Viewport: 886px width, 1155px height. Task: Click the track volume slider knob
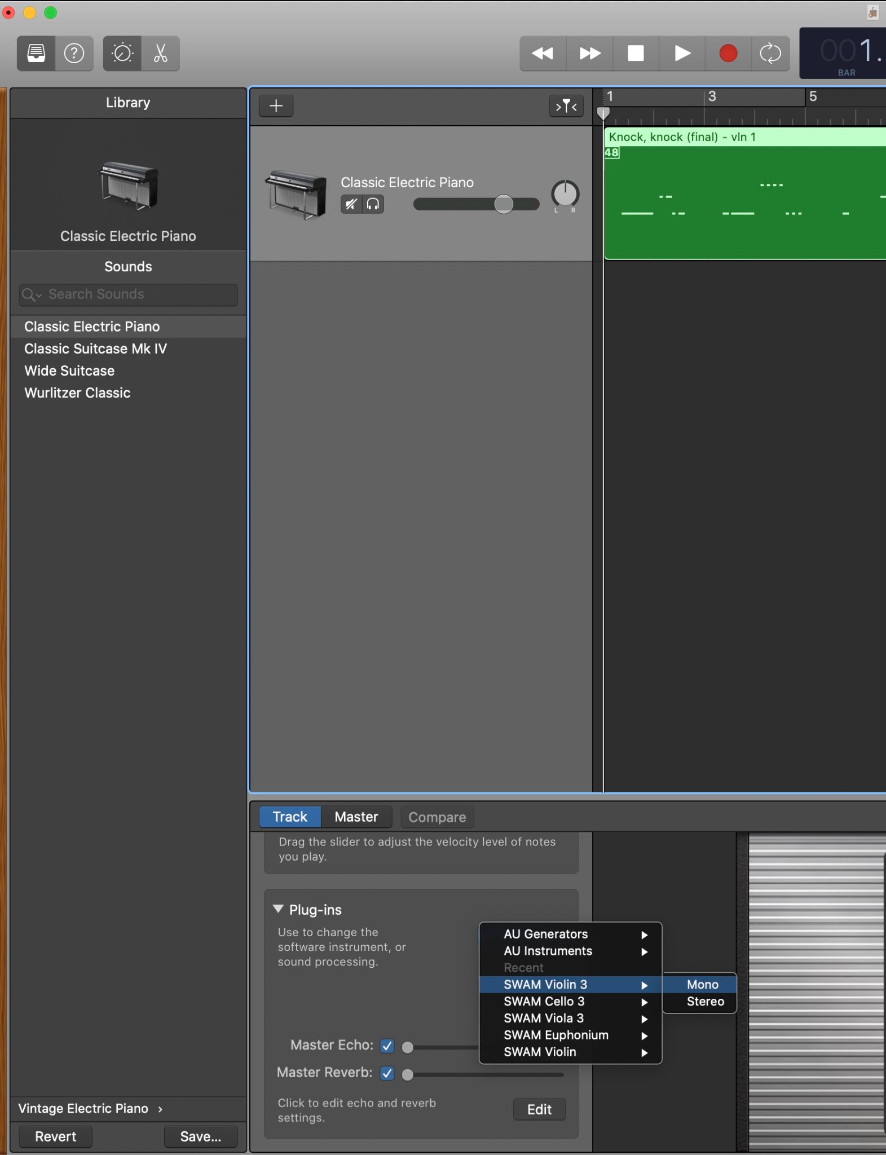click(504, 204)
